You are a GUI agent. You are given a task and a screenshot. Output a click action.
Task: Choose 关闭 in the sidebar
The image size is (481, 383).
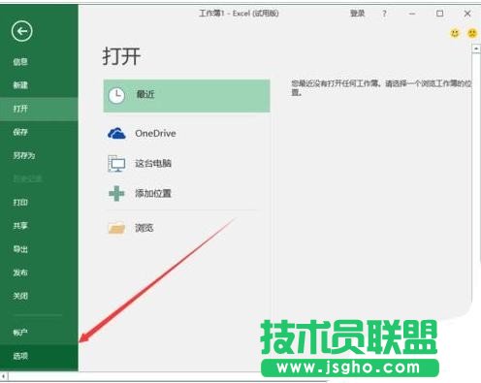[20, 296]
